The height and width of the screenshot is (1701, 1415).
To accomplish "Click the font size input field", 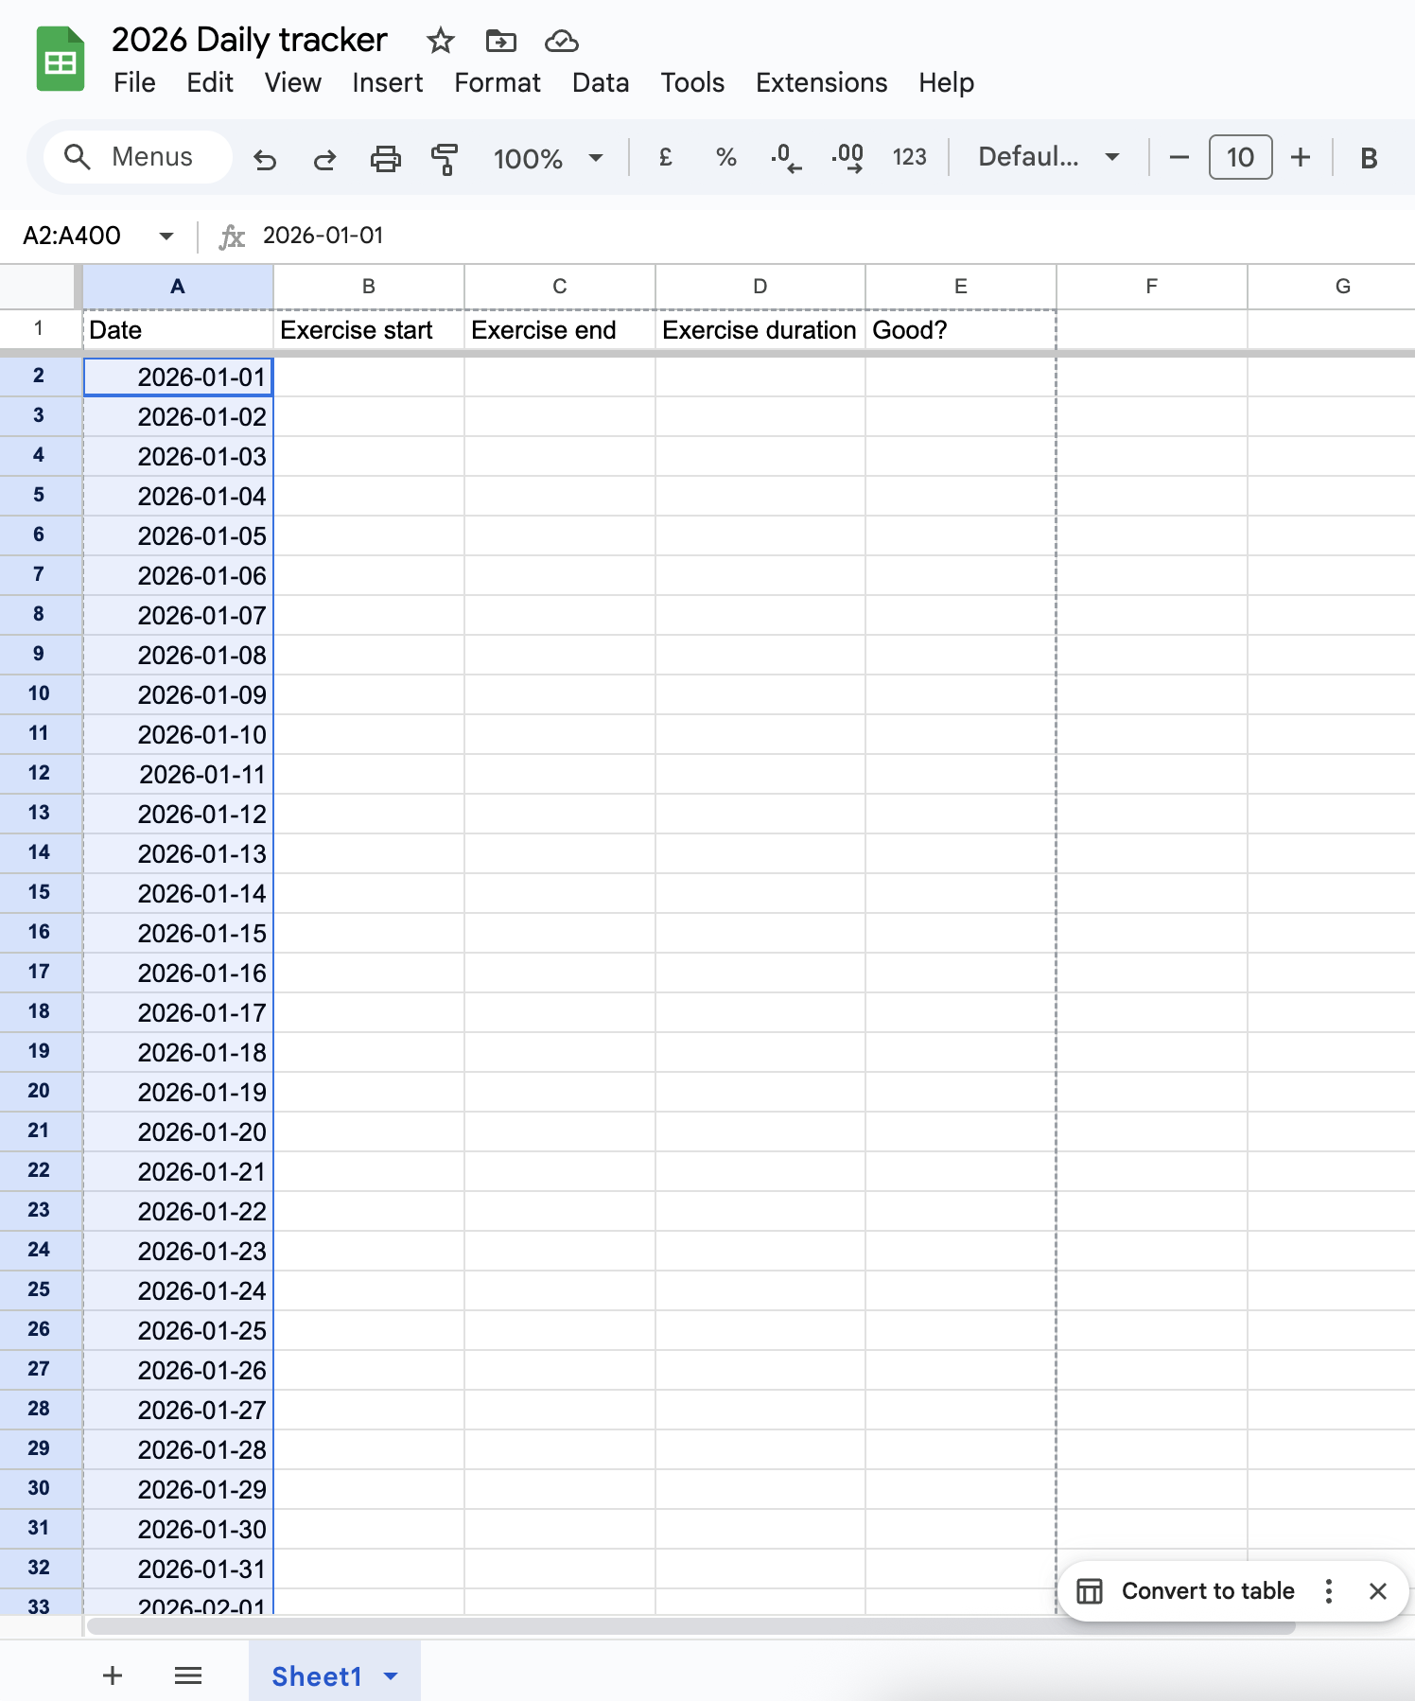I will coord(1239,157).
